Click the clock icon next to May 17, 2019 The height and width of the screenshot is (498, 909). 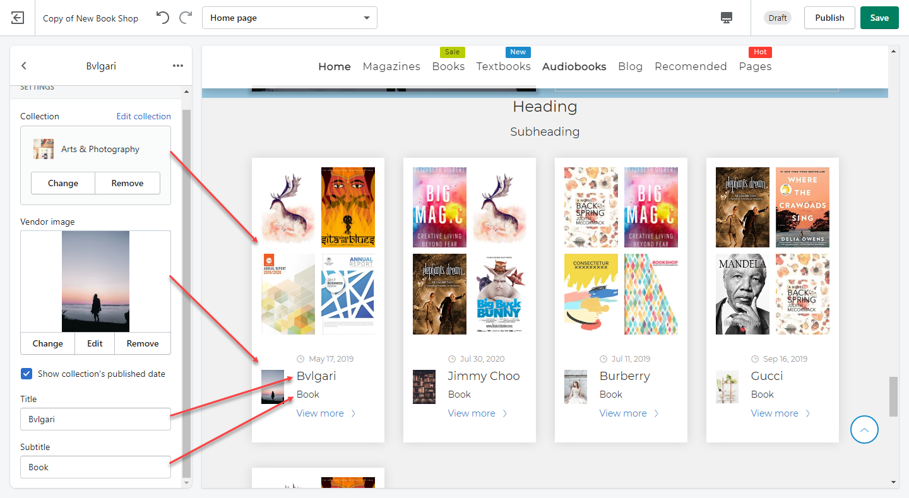click(300, 359)
